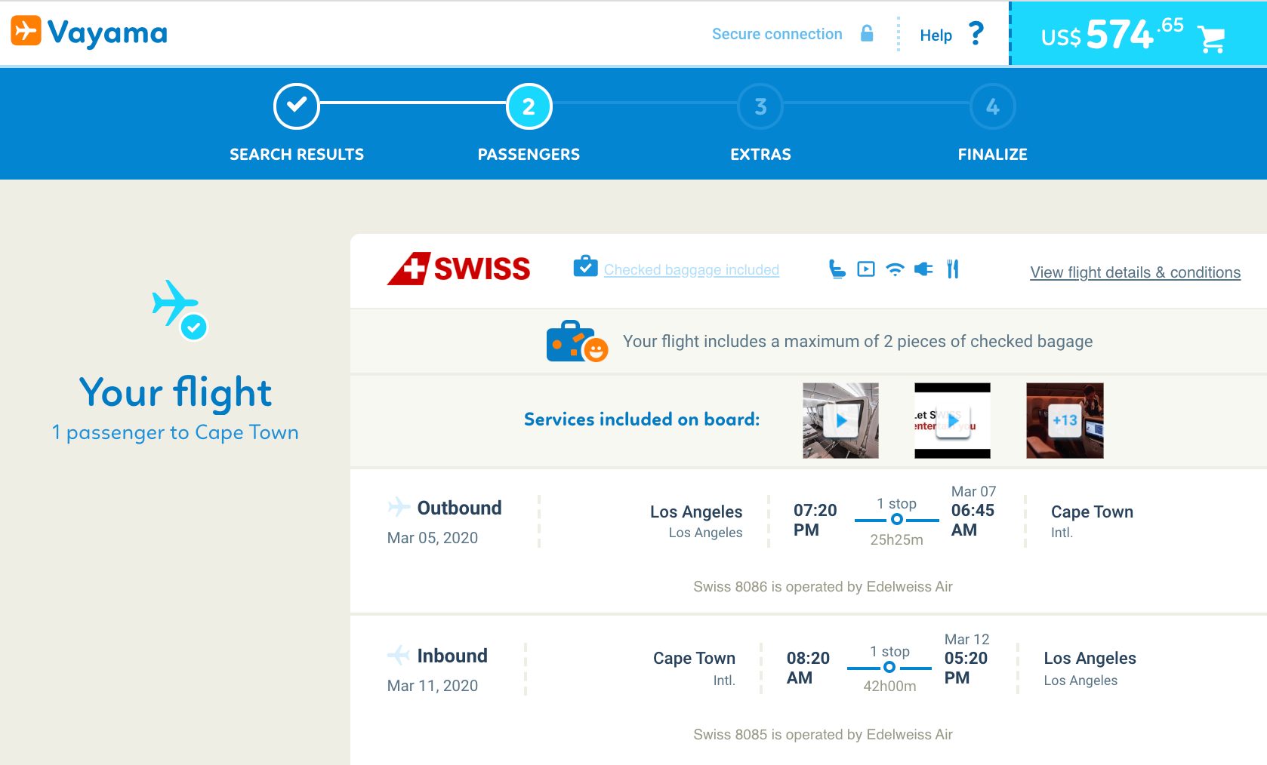Click inbound arrival time 05:20 PM
Image resolution: width=1267 pixels, height=765 pixels.
[966, 668]
